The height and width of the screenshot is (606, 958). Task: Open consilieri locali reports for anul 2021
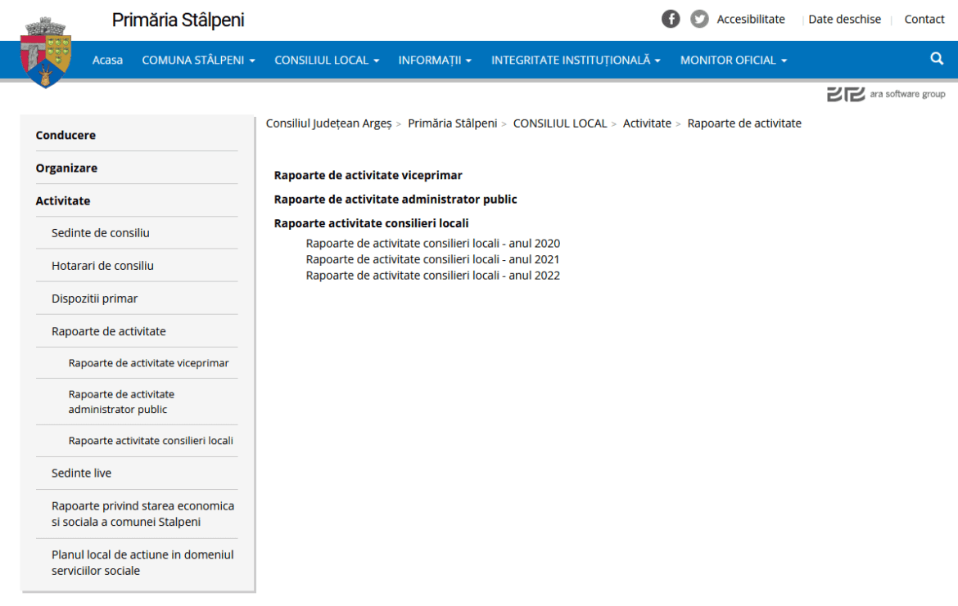coord(432,259)
